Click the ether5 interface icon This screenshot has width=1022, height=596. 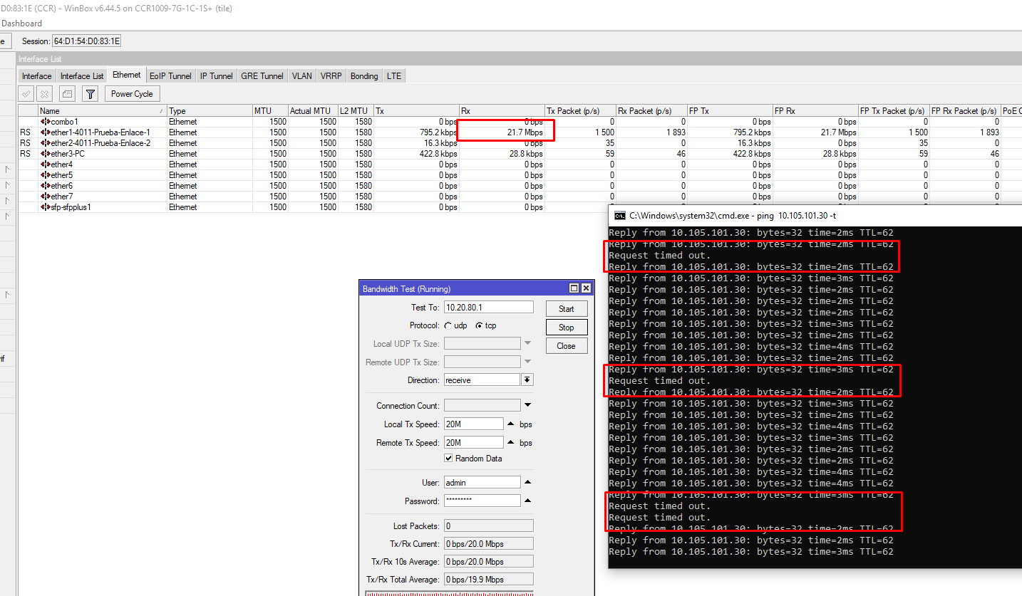(46, 175)
